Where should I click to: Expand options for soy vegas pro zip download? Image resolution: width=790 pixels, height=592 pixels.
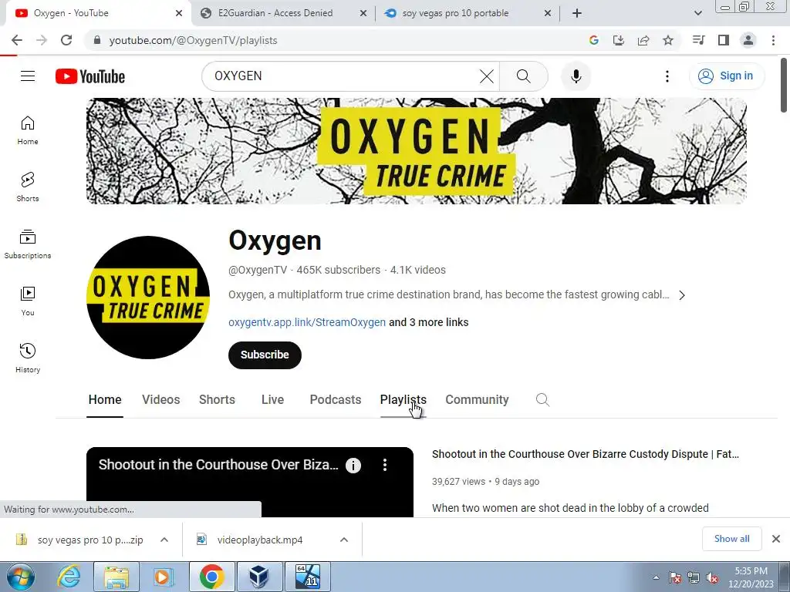click(164, 540)
